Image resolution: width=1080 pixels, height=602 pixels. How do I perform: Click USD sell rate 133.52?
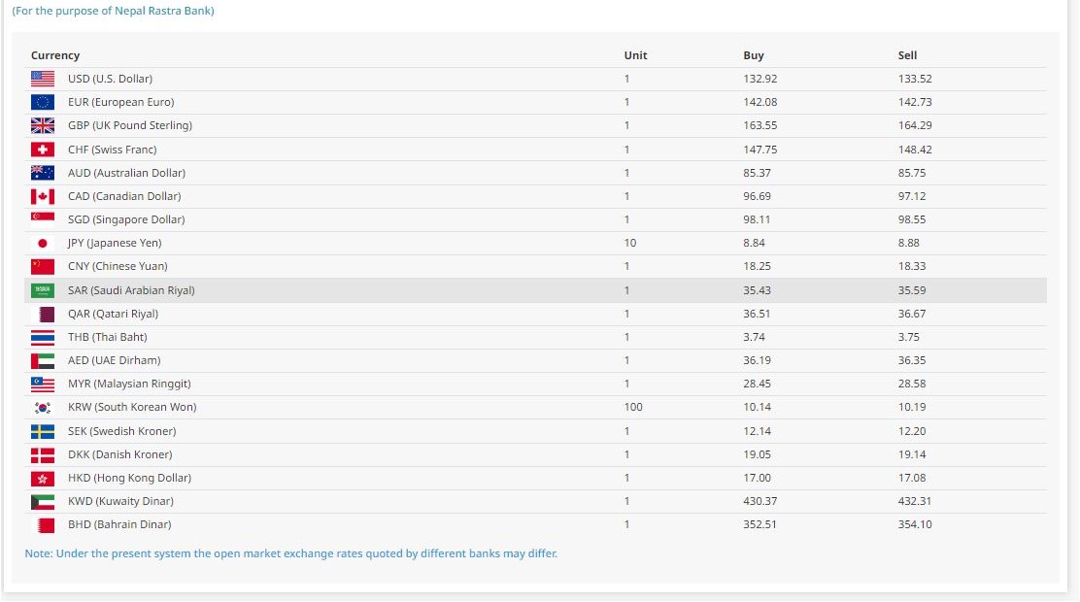click(x=915, y=79)
